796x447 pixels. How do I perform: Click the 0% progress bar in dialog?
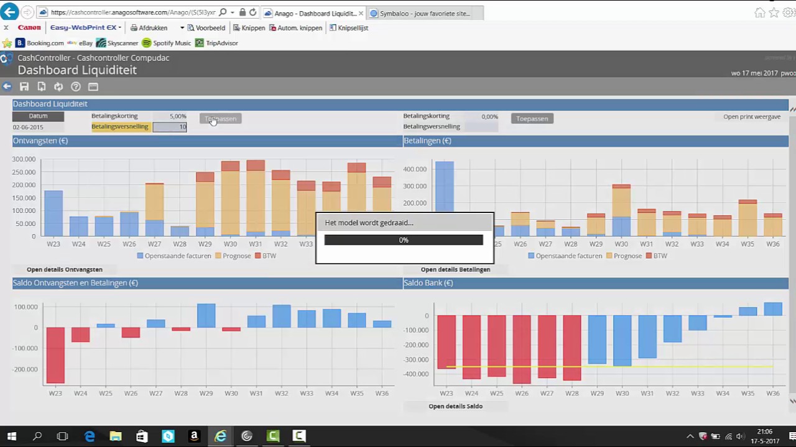click(404, 240)
